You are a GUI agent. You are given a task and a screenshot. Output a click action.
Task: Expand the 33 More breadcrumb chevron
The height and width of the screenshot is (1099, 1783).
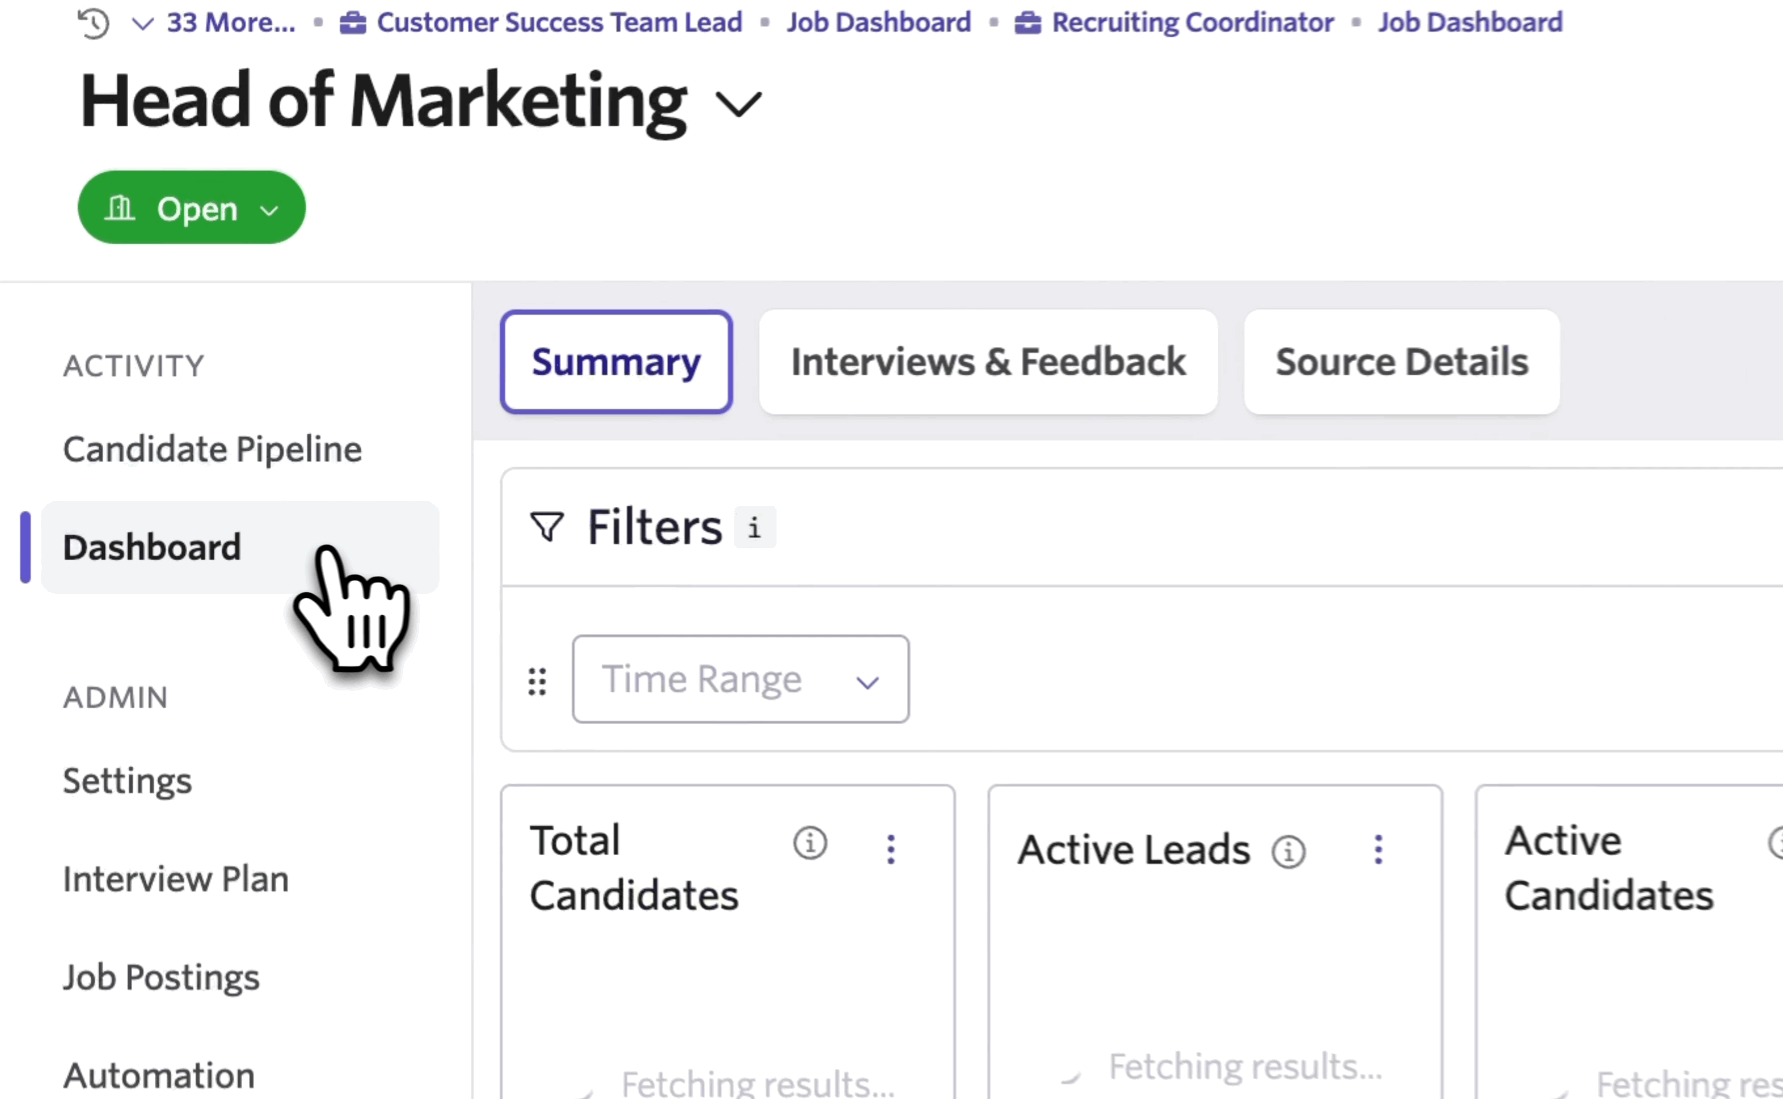click(142, 23)
